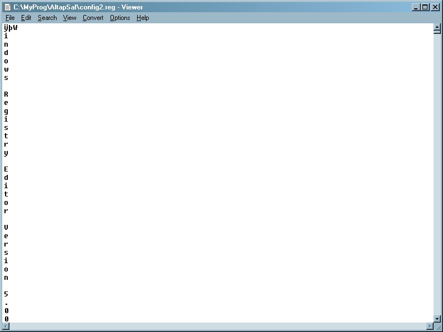The image size is (443, 332).
Task: Open the Options menu
Action: point(120,18)
